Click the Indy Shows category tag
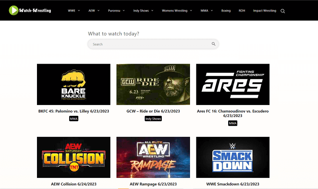This screenshot has height=189, width=318. pos(153,119)
